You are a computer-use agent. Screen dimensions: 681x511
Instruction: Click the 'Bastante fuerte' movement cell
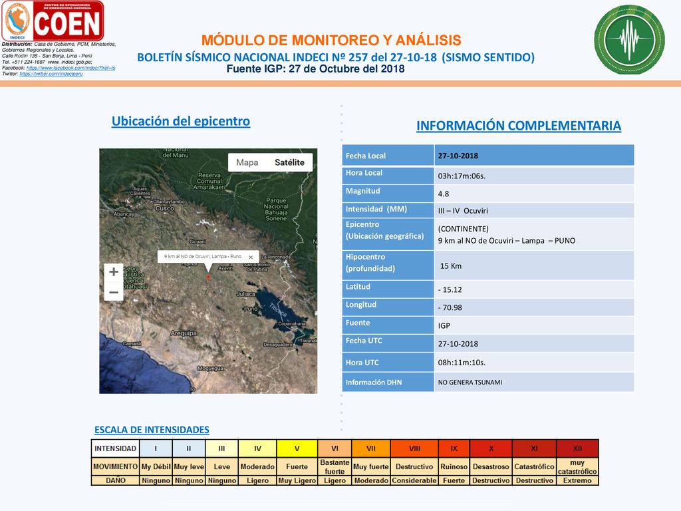click(x=335, y=466)
